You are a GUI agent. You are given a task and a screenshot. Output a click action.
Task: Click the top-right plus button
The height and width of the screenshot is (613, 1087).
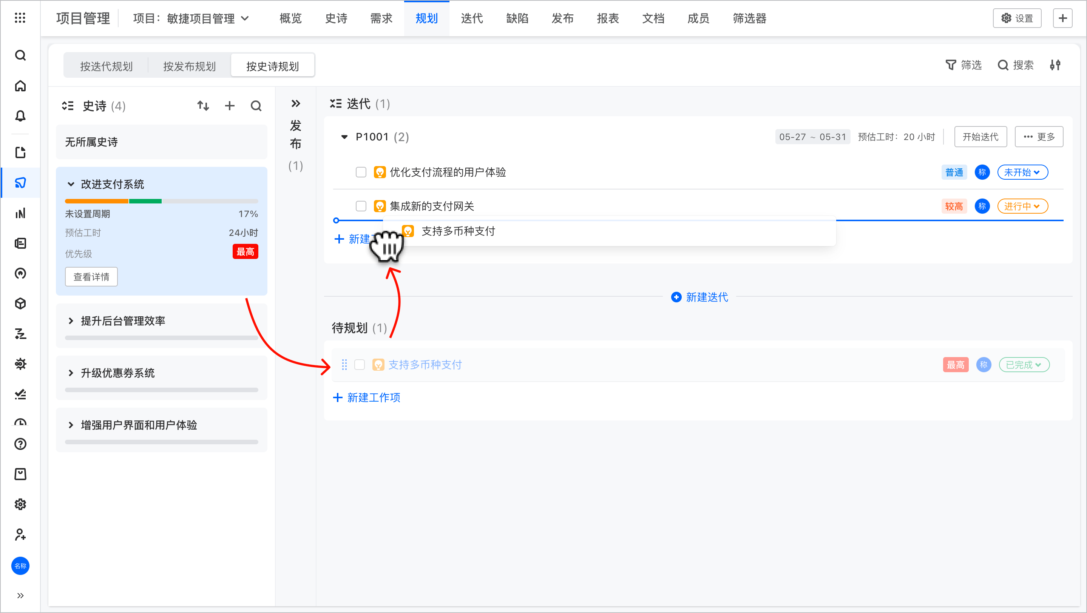coord(1062,18)
